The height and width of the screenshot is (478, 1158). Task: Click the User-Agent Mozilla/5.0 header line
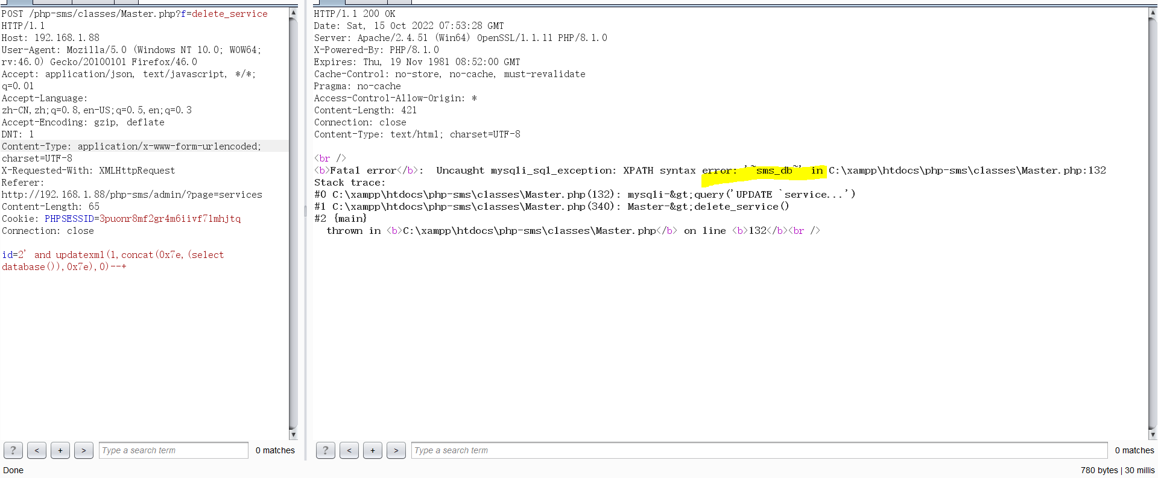pyautogui.click(x=131, y=50)
